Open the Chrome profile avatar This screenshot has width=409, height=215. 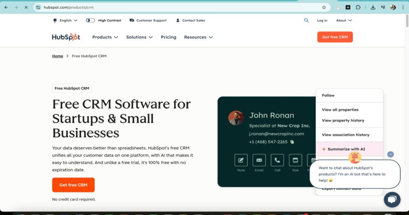point(393,7)
